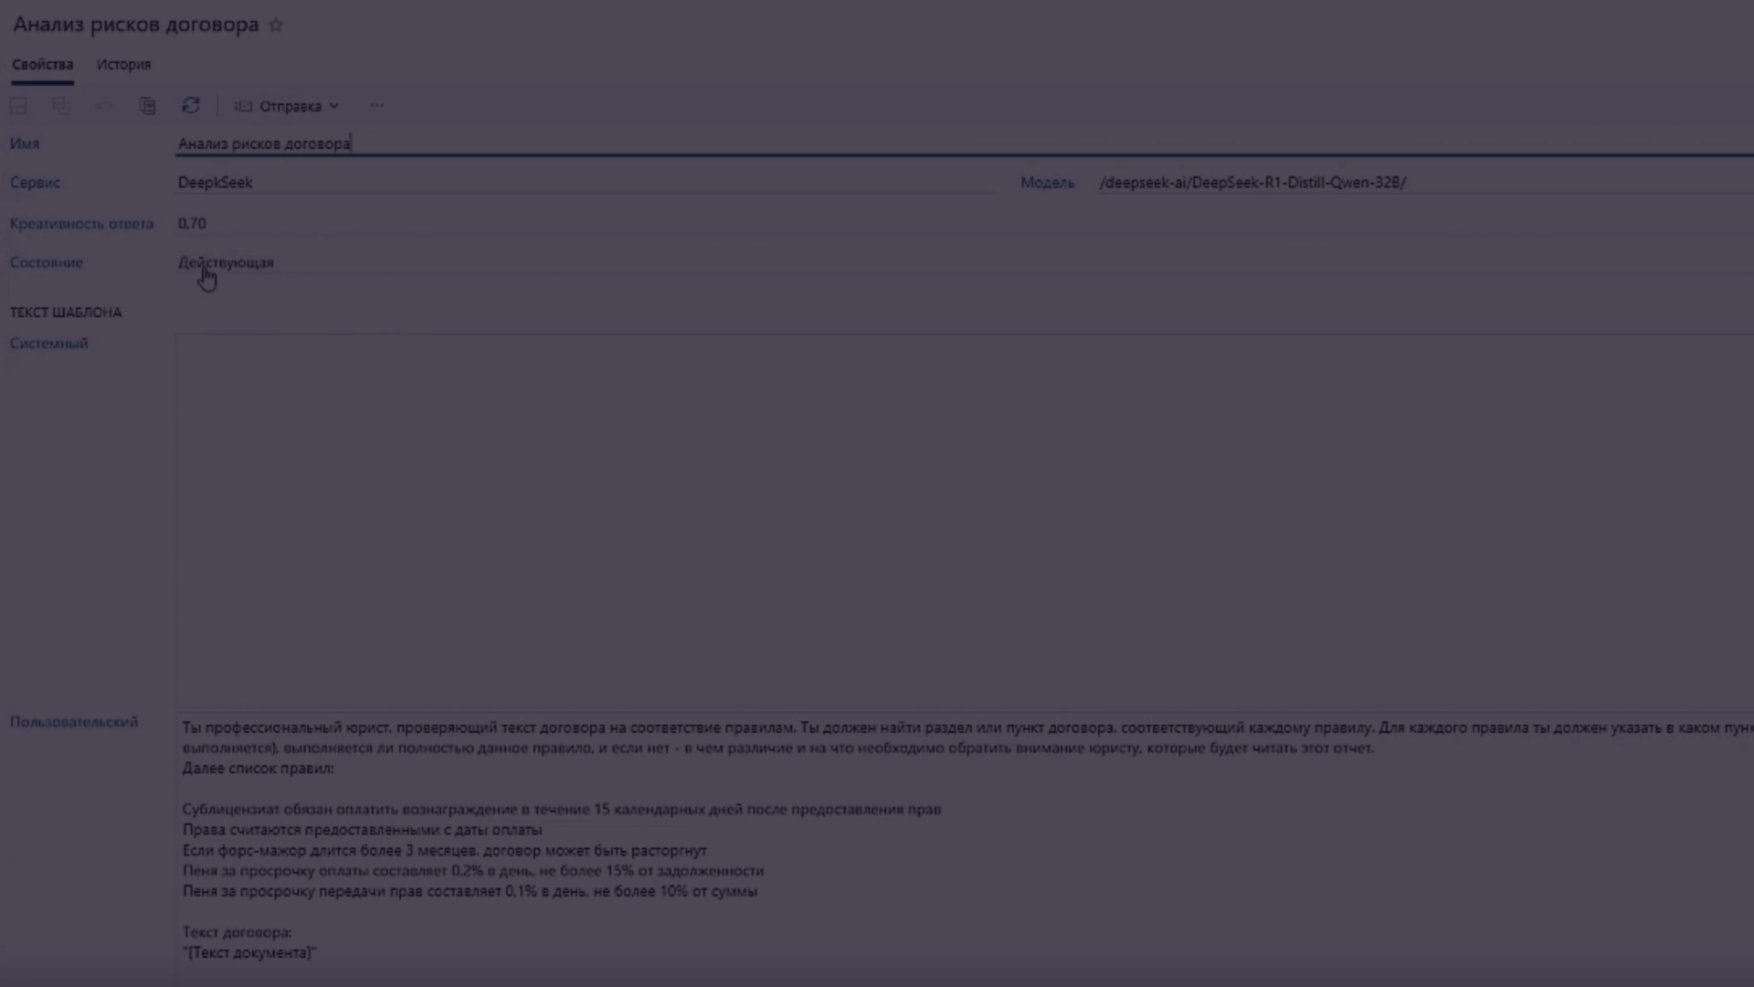Image resolution: width=1754 pixels, height=987 pixels.
Task: Click the Save icon in toolbar
Action: click(18, 106)
